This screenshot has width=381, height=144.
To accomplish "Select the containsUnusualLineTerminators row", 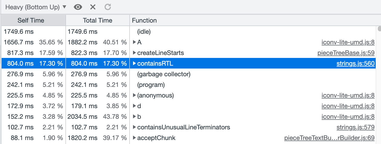I will coord(184,127).
